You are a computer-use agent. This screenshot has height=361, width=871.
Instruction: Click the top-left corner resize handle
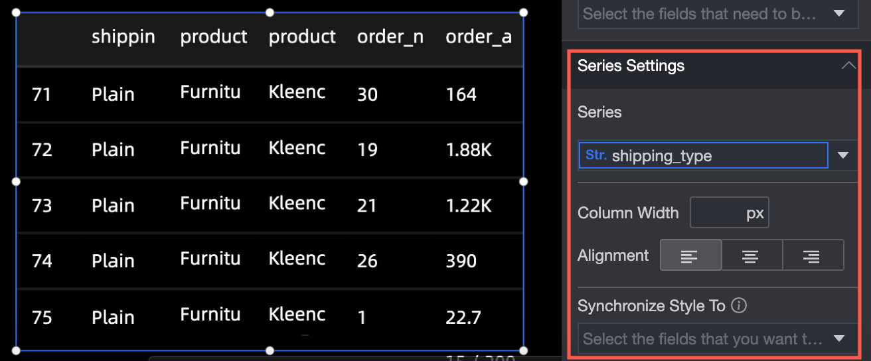pos(16,12)
